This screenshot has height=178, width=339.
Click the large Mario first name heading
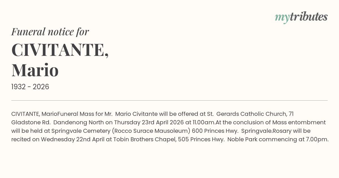(35, 70)
